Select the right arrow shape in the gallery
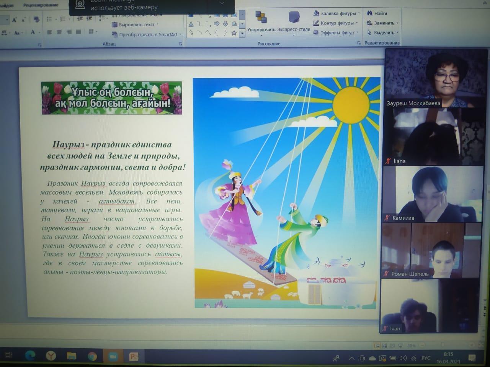 (x=217, y=24)
